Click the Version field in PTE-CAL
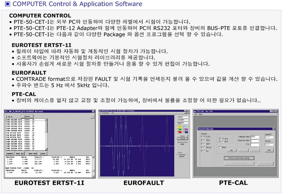 [269, 145]
